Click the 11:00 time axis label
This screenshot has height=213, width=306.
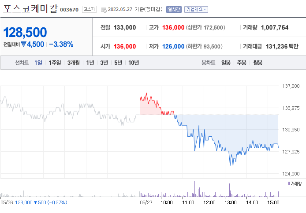[188, 202]
